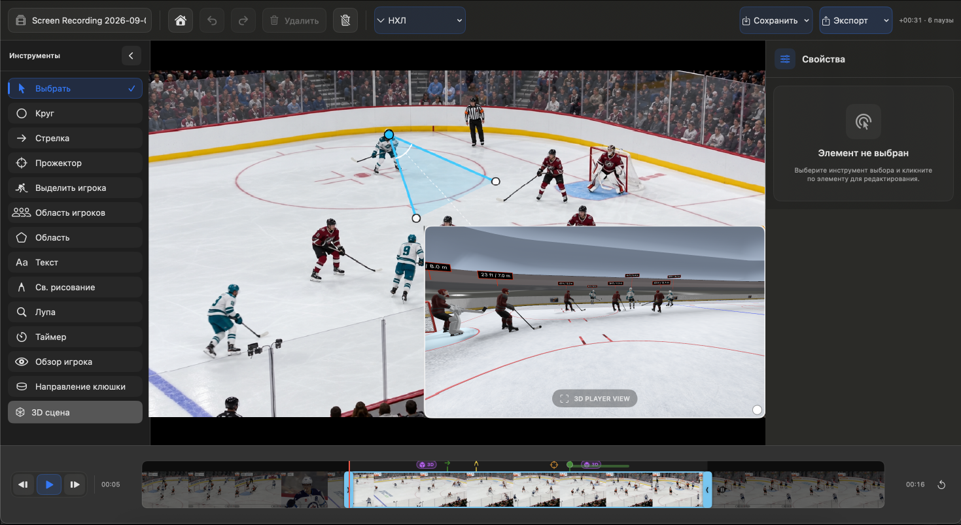Select the yellow timeline marker
Screen dimensions: 961x525
click(476, 464)
